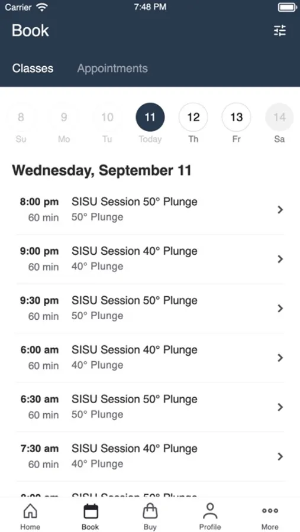Go to the Home tab icon
Image resolution: width=300 pixels, height=532 pixels.
(30, 511)
